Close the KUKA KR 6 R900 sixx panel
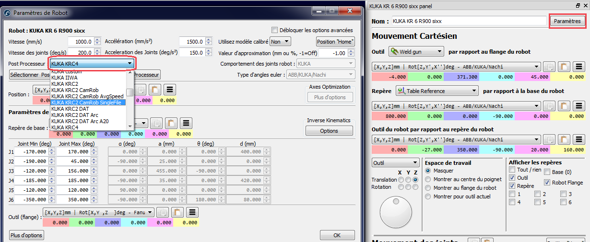 [x=585, y=5]
